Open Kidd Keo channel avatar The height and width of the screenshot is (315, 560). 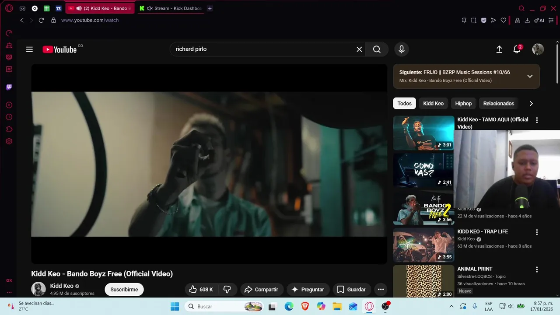coord(38,289)
